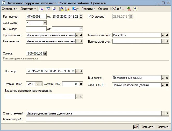Choose Владелец средств инвестирования via ellipsis

(77, 97)
